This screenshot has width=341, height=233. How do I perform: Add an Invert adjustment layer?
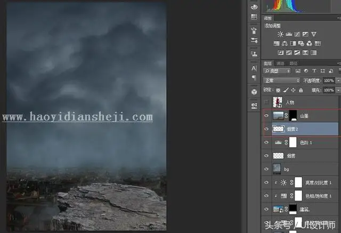coord(281,53)
